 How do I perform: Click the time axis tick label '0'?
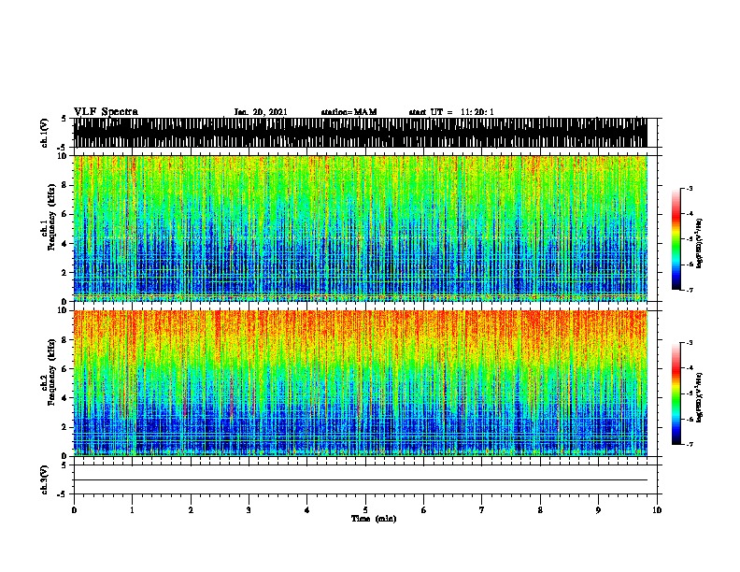tap(74, 509)
